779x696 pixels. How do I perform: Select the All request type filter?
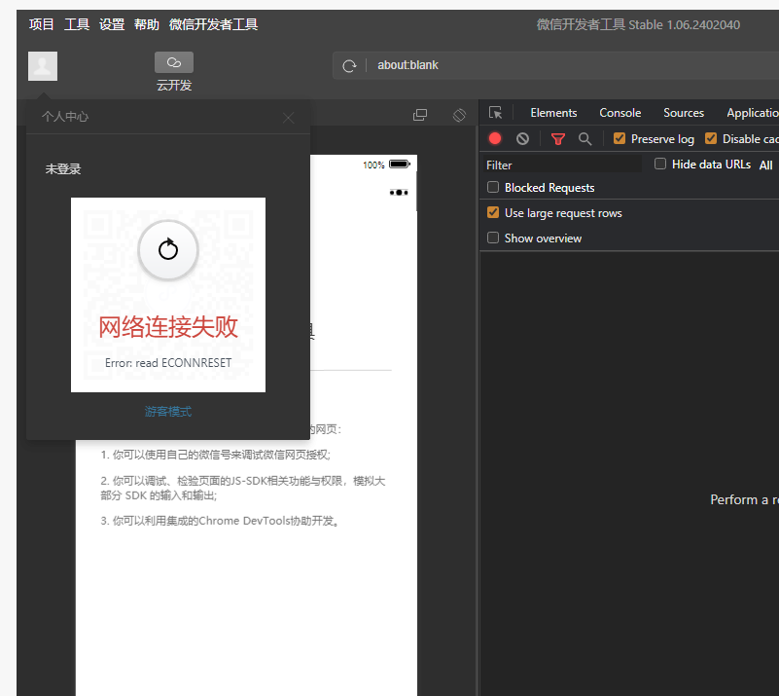click(765, 165)
